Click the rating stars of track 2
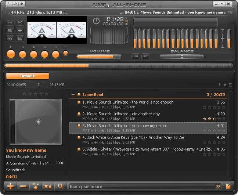 [x=214, y=119]
